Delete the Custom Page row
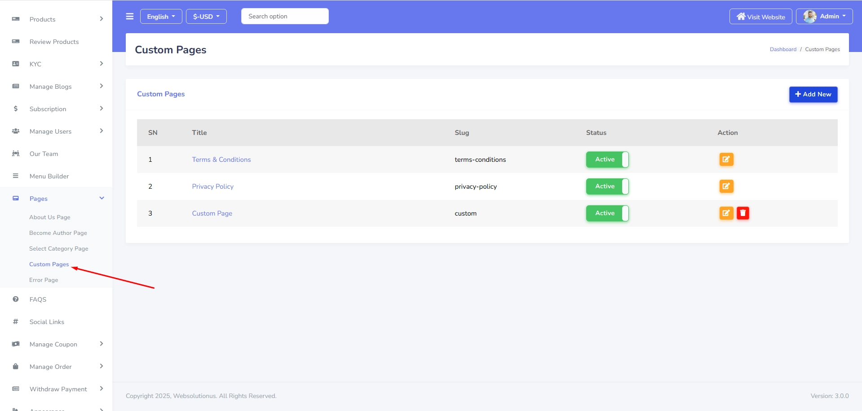The width and height of the screenshot is (862, 411). [x=743, y=213]
